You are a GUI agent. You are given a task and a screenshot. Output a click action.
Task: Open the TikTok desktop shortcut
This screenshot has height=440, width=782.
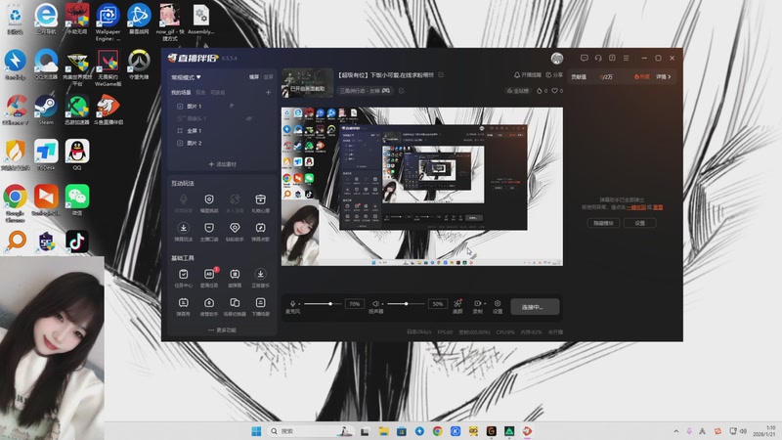[77, 242]
